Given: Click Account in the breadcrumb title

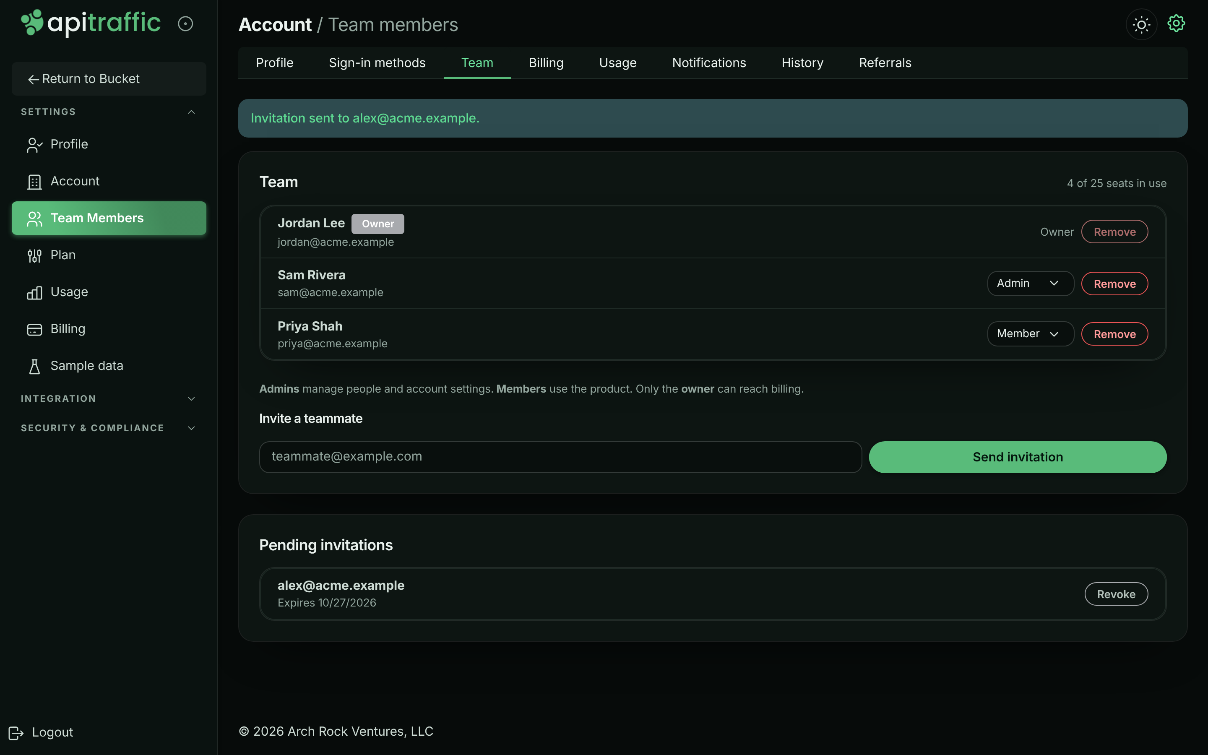Looking at the screenshot, I should pyautogui.click(x=275, y=24).
